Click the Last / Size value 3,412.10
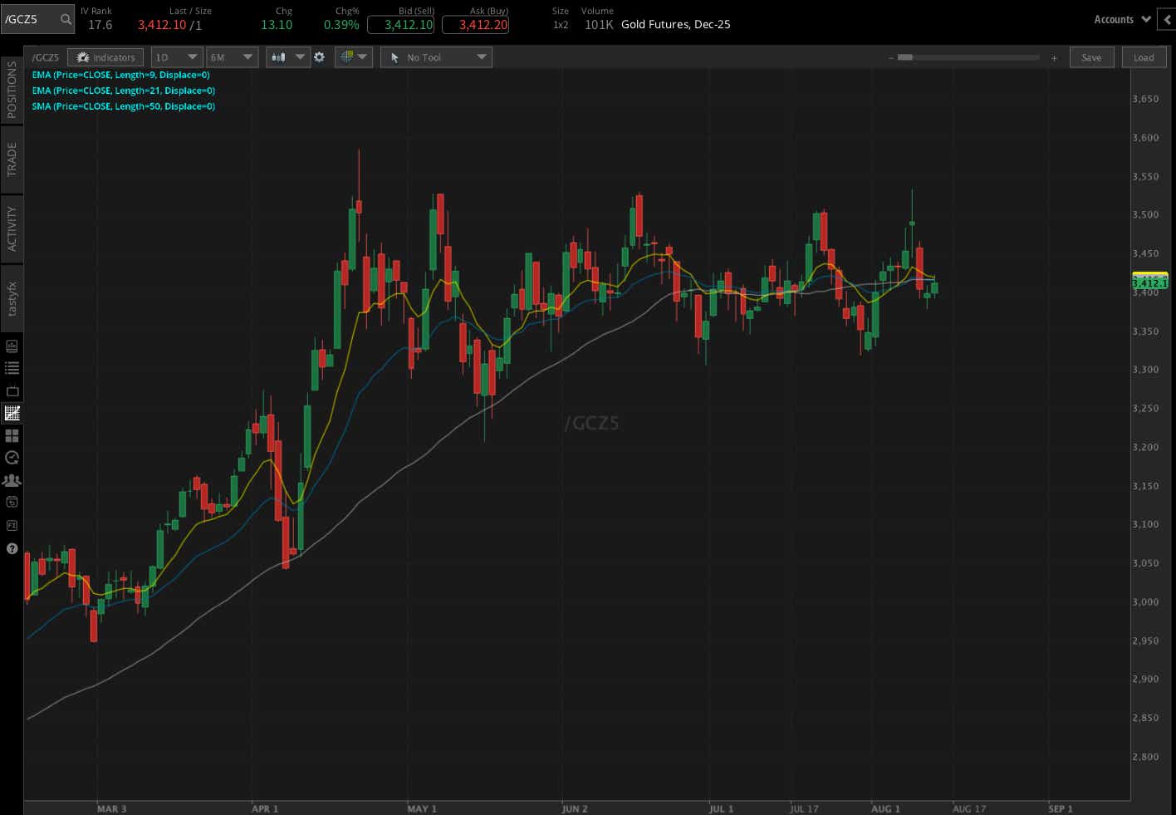Screen dimensions: 1176x815 pos(162,25)
